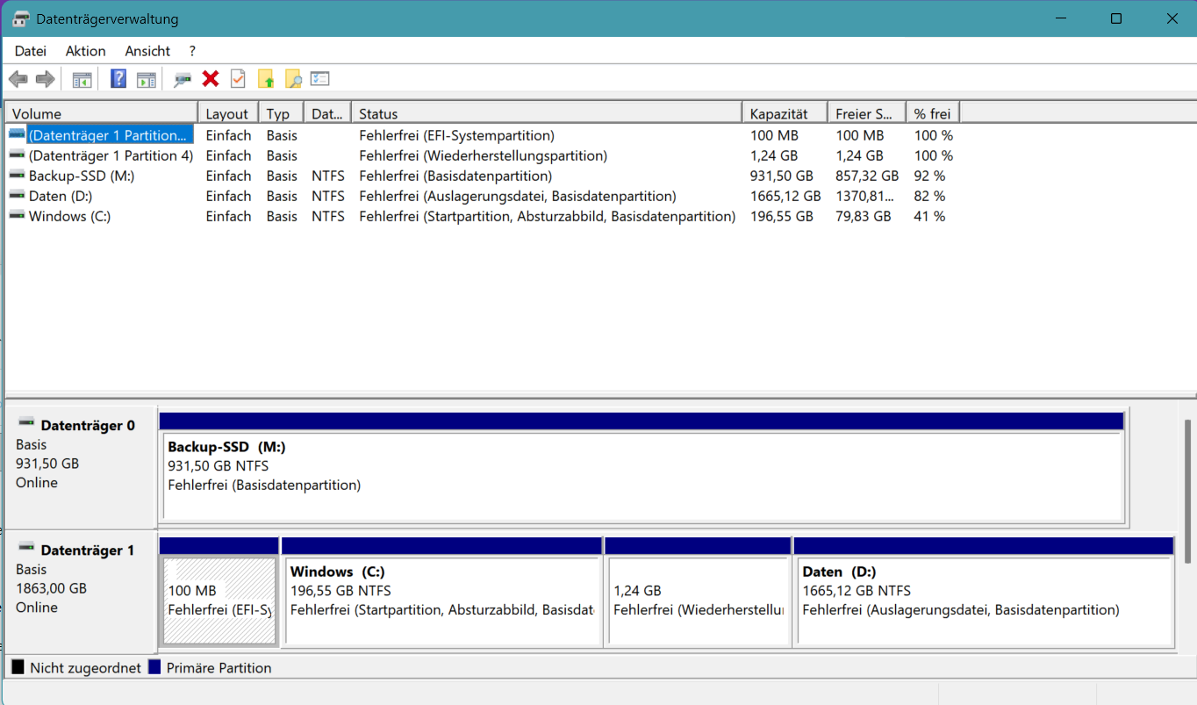Click the blue Primäre Partition legend swatch
The image size is (1197, 705).
click(x=154, y=667)
